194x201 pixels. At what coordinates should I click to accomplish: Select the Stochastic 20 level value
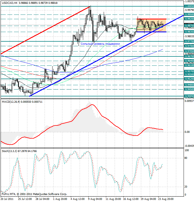tap(186, 187)
